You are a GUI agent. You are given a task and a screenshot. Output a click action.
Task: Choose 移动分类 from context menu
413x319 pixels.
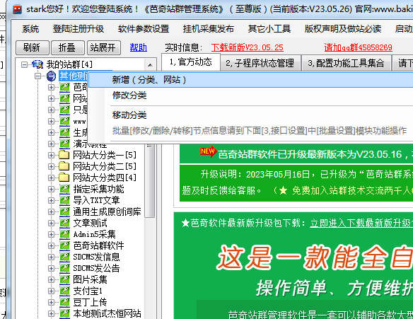point(251,115)
